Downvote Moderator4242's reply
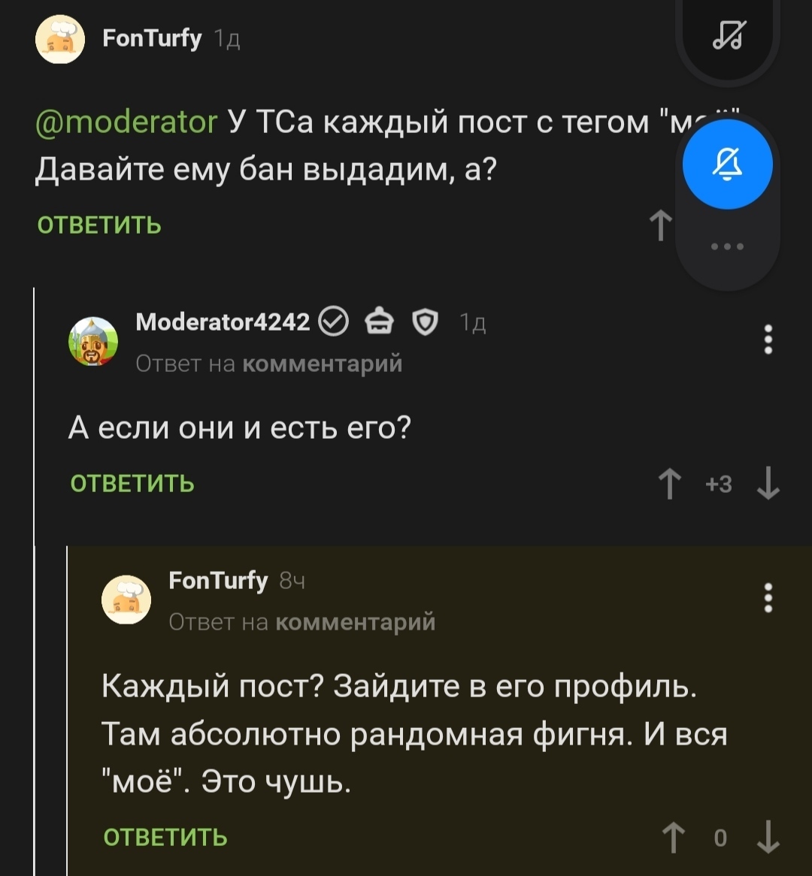The height and width of the screenshot is (876, 812). click(768, 485)
